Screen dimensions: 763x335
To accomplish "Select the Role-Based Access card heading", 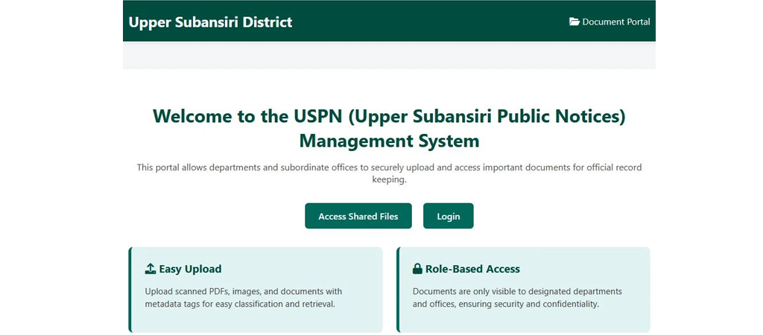I will coord(472,269).
